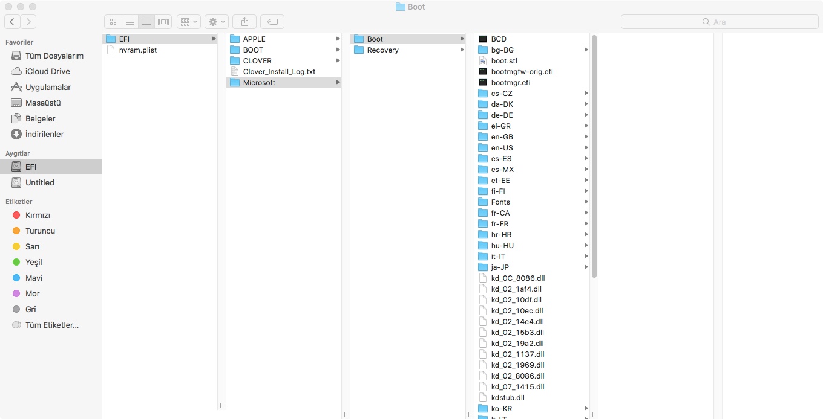Click the Share toolbar icon
The height and width of the screenshot is (419, 823).
point(244,22)
